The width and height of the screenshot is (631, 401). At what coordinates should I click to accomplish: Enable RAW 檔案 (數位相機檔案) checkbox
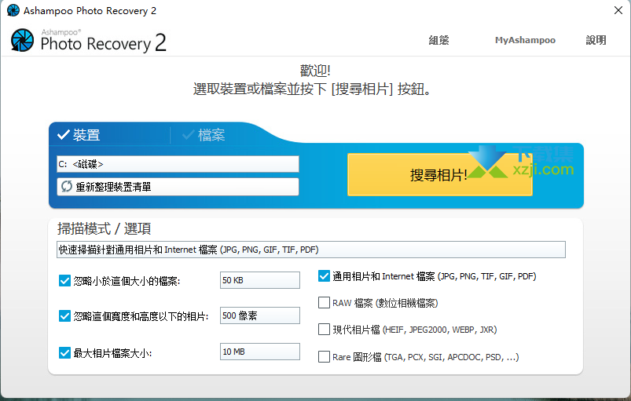coord(324,303)
